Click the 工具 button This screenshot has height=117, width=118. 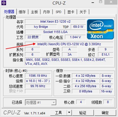59,113
